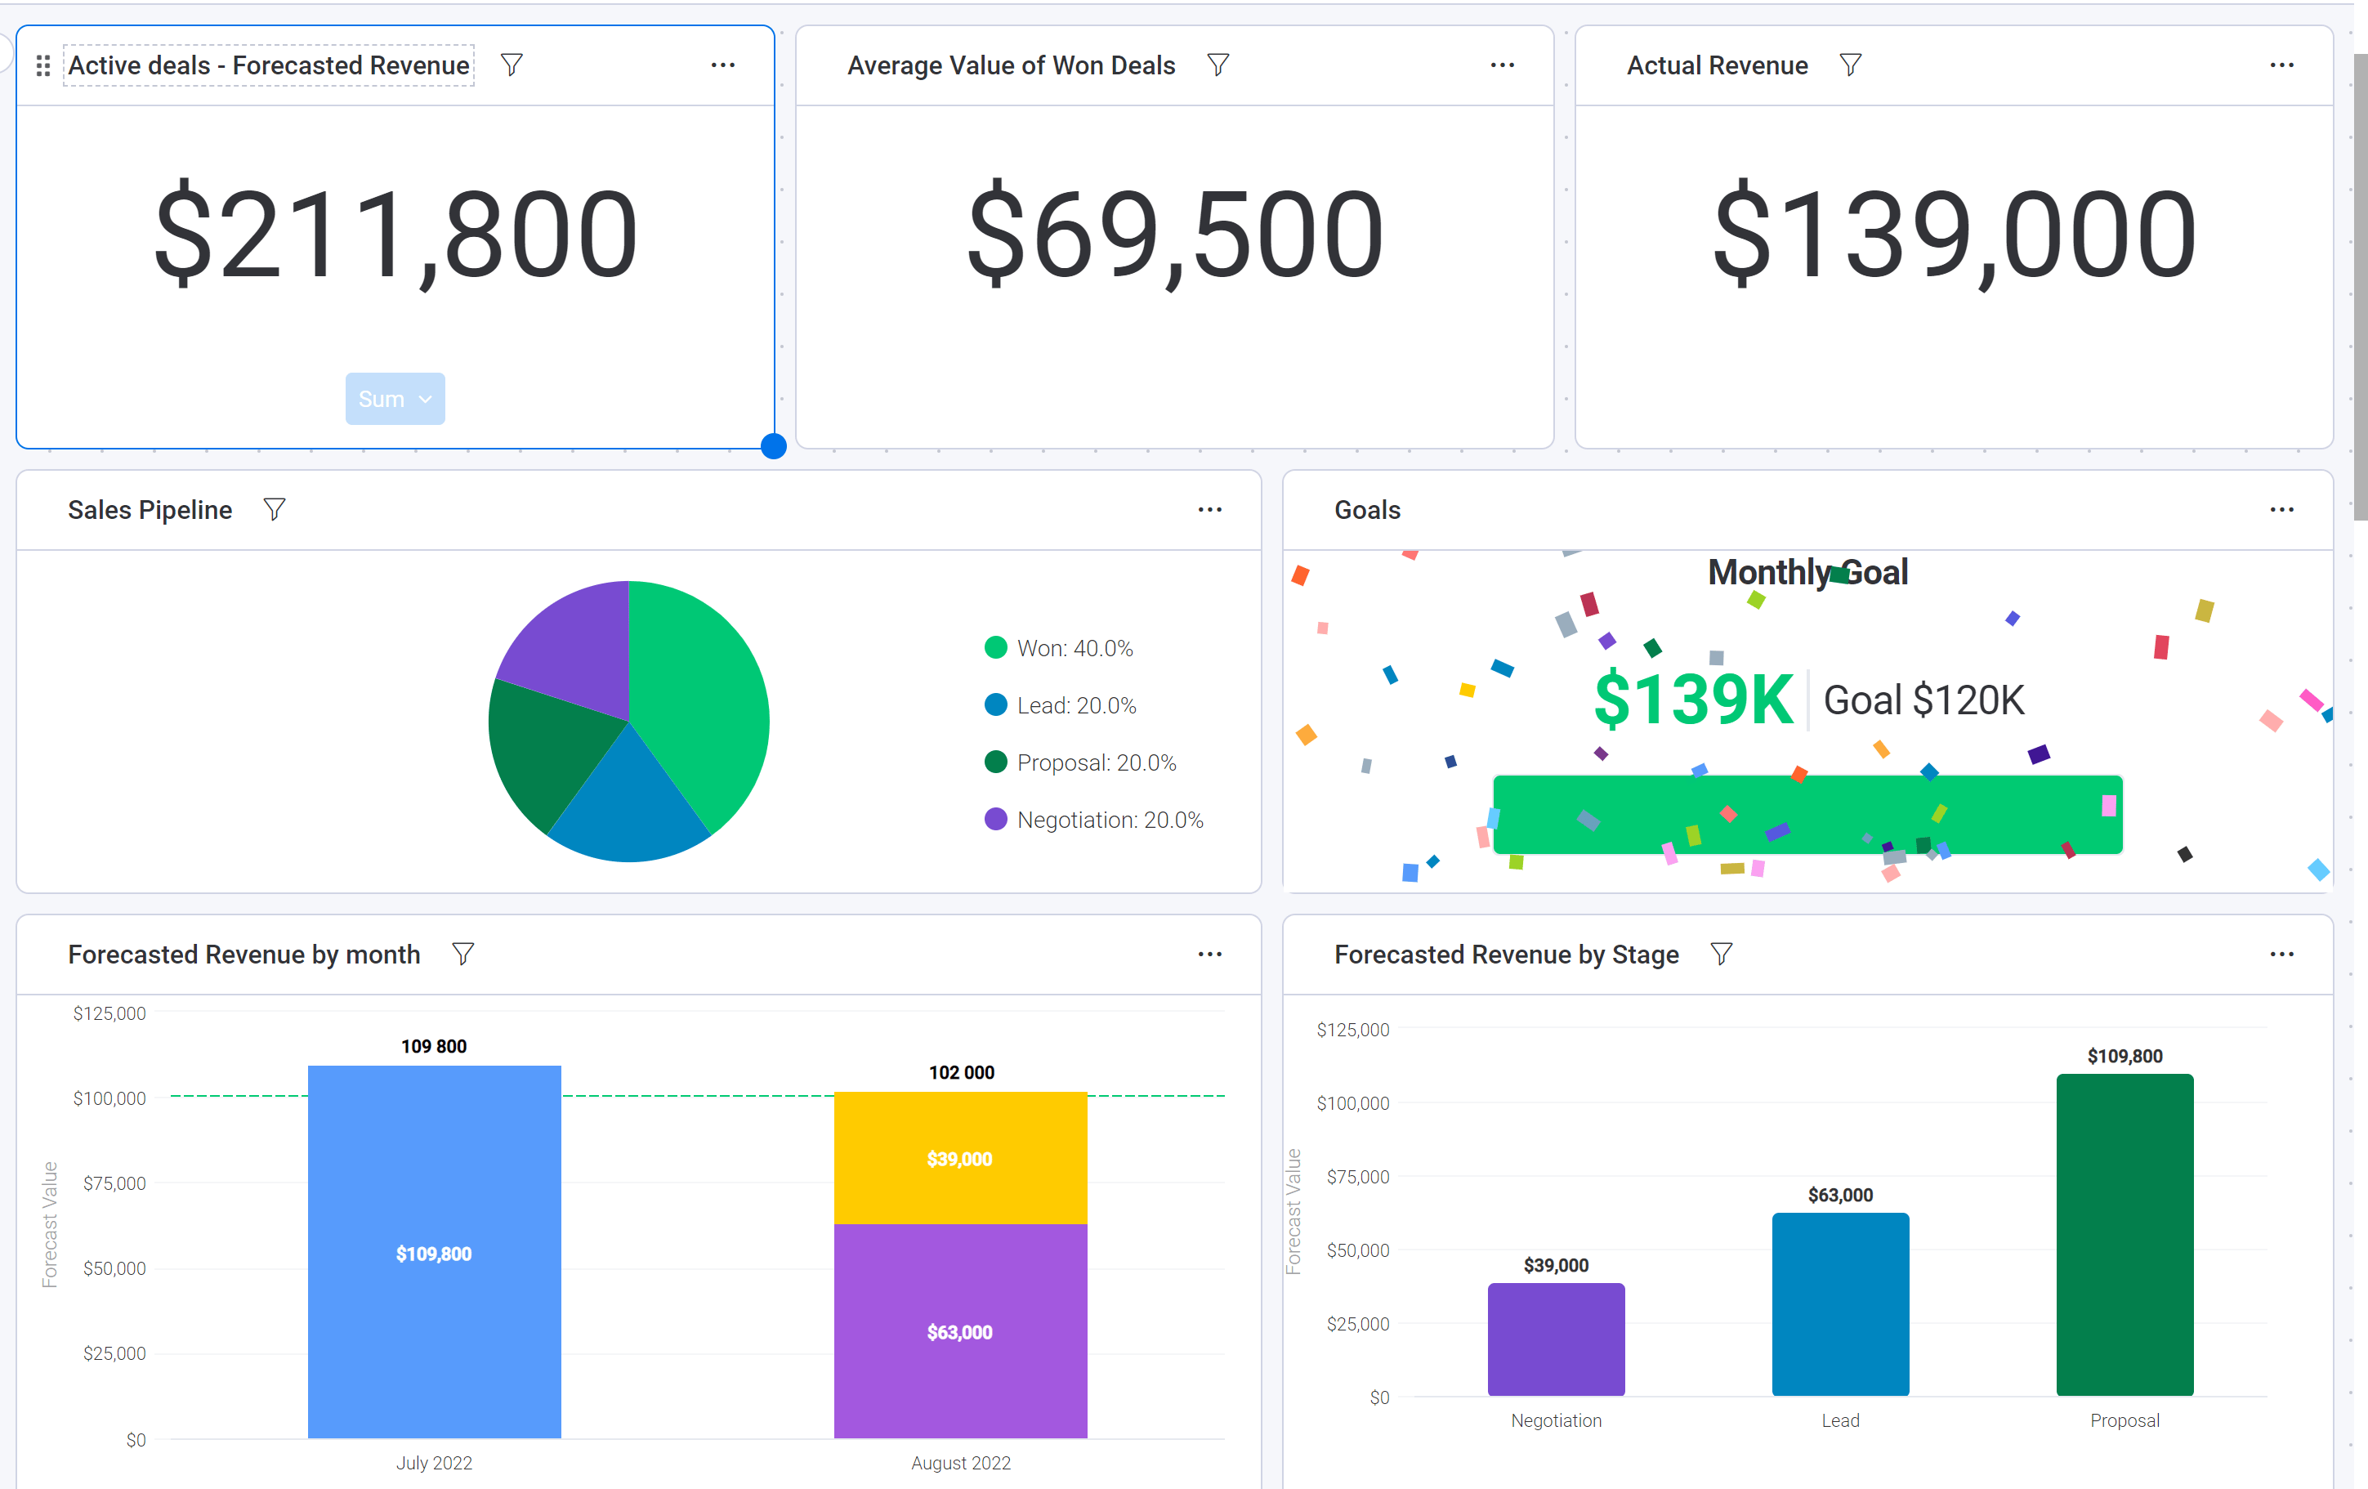Expand the Sum dropdown
Image resolution: width=2368 pixels, height=1489 pixels.
[395, 400]
